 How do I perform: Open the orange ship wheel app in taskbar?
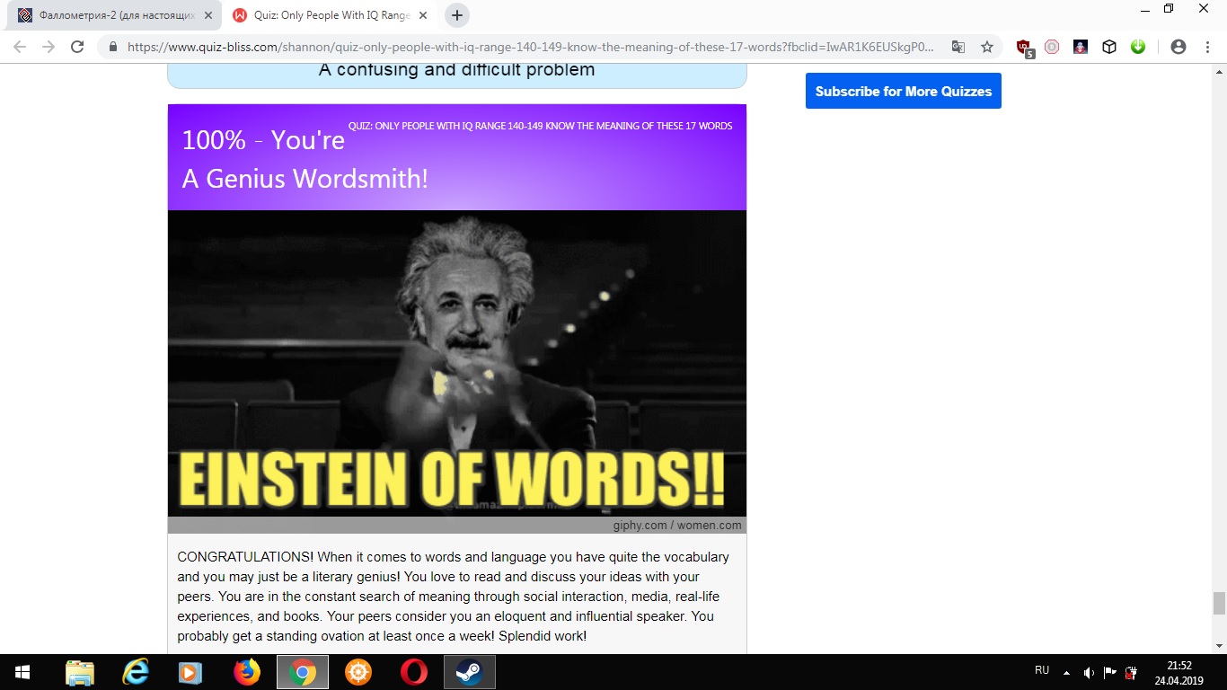click(x=358, y=672)
